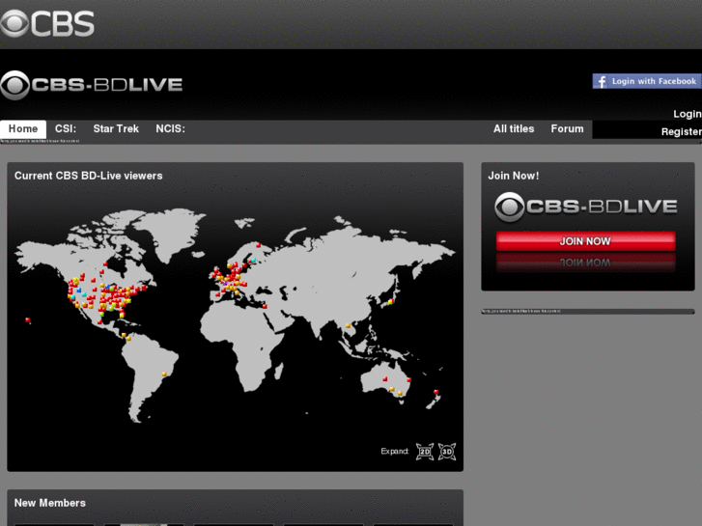Open the Forum page

coord(567,129)
